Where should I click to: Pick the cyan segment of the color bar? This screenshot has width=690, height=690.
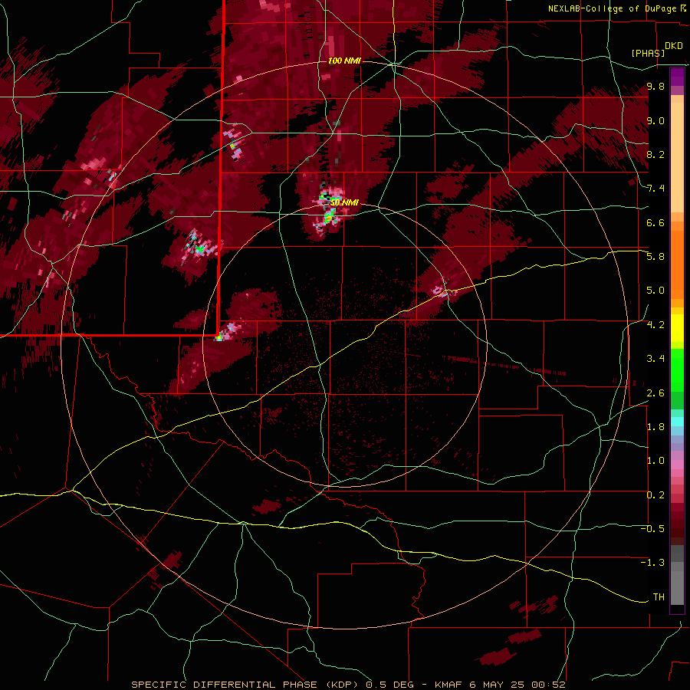677,422
